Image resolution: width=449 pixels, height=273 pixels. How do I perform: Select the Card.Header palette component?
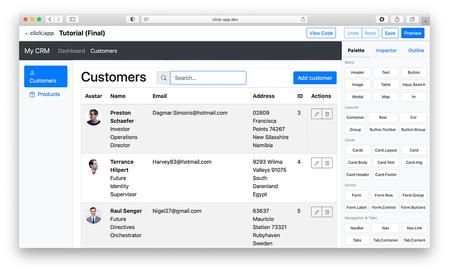tap(358, 174)
